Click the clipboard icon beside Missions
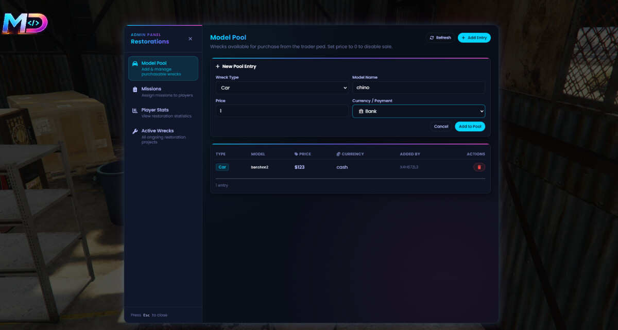The height and width of the screenshot is (330, 618). tap(135, 89)
